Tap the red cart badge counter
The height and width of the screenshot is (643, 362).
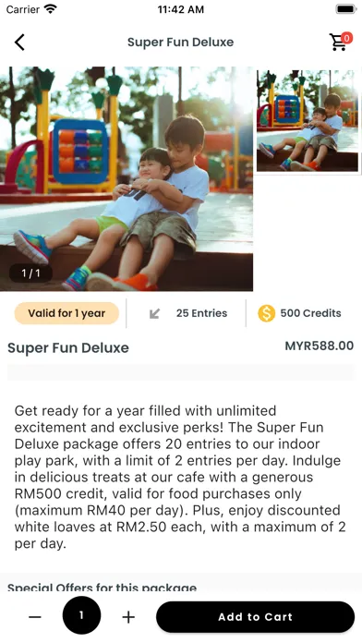pos(347,38)
